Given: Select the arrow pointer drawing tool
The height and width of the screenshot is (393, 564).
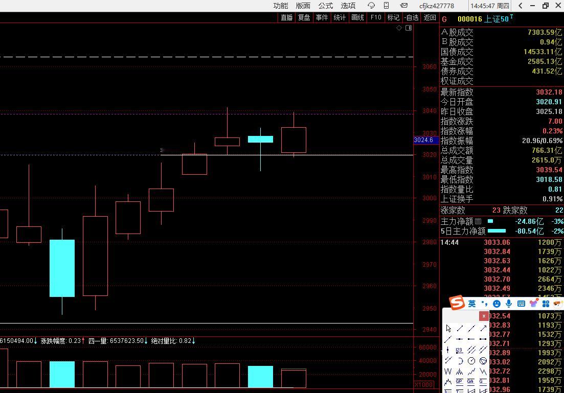Looking at the screenshot, I should click(x=448, y=328).
